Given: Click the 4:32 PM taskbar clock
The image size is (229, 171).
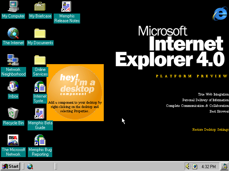Looking at the screenshot, I should pos(209,166).
